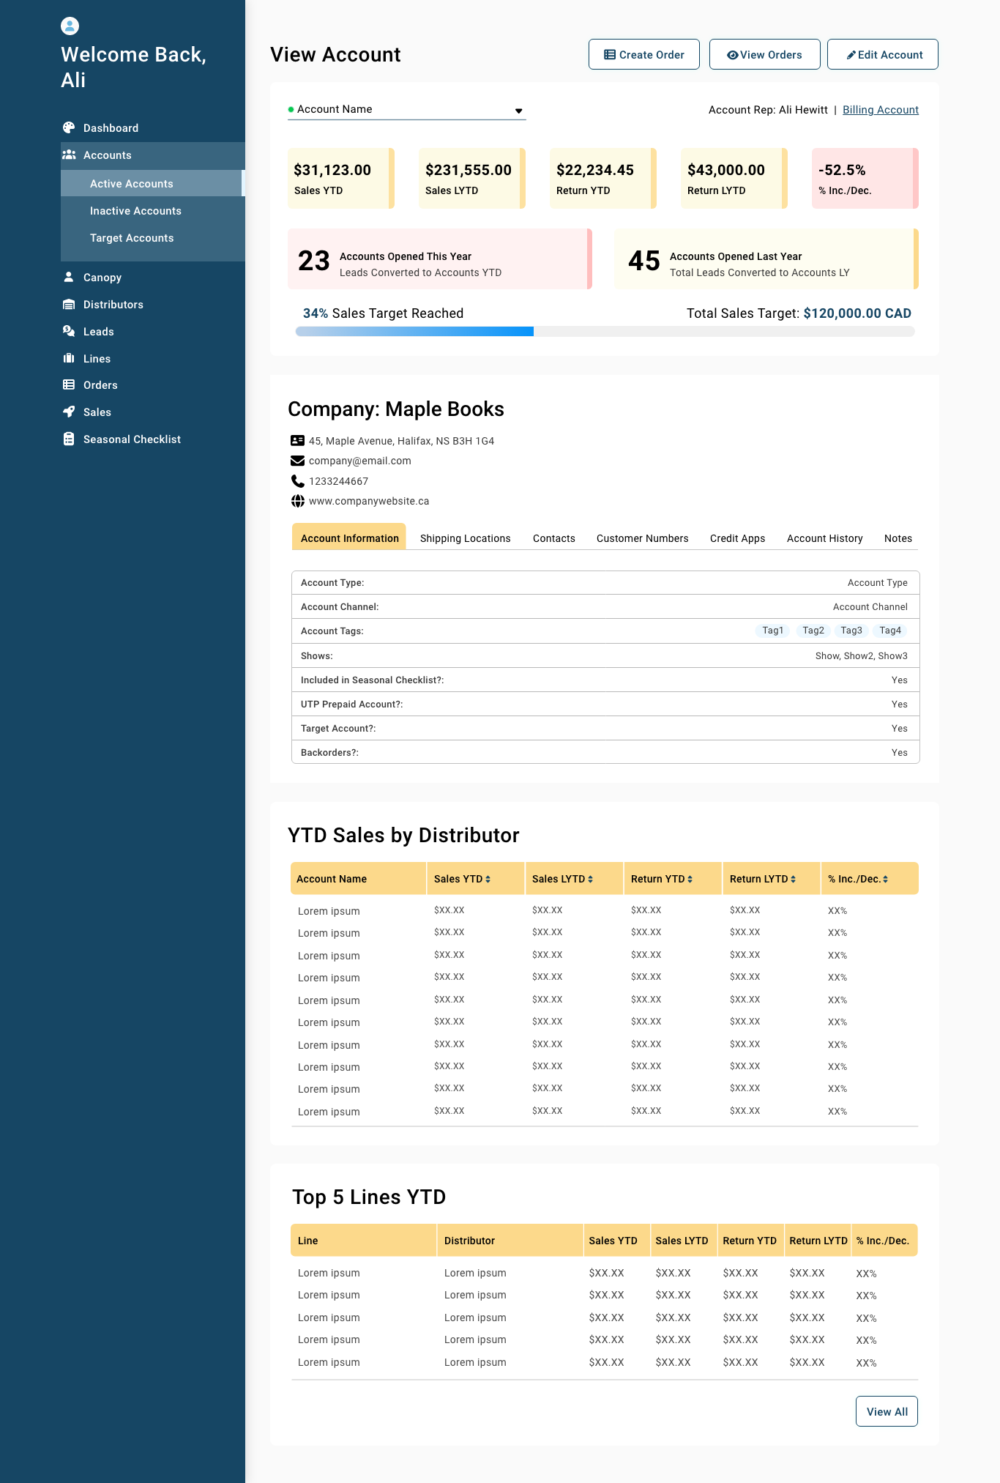Click the $43,000.00 Return LYTD card
The height and width of the screenshot is (1483, 1000).
[734, 178]
